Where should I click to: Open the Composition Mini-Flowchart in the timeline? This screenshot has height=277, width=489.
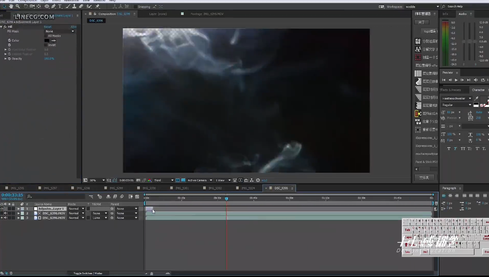click(91, 197)
